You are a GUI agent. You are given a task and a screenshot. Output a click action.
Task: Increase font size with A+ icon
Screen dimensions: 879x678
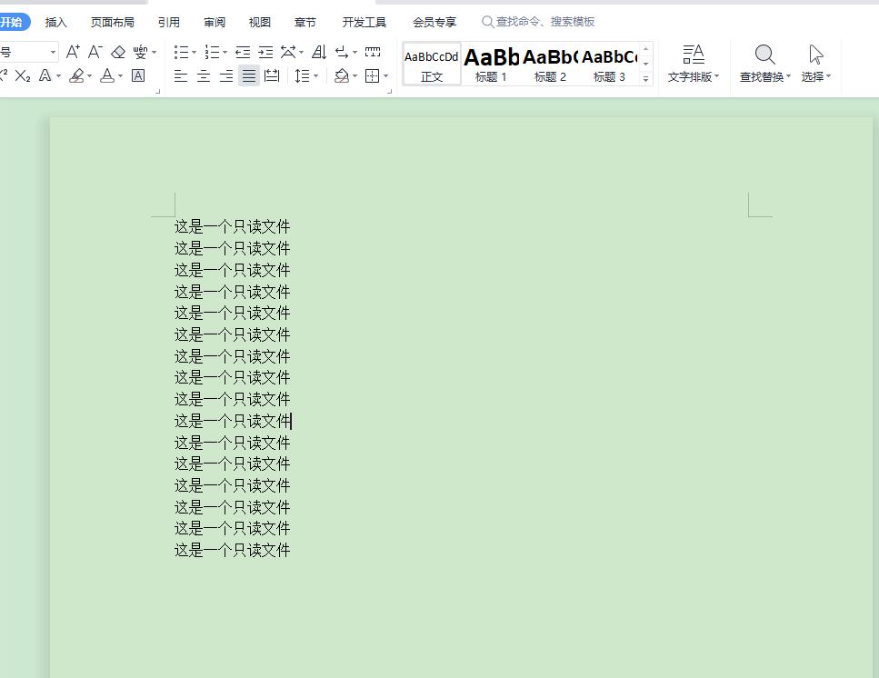(x=73, y=52)
